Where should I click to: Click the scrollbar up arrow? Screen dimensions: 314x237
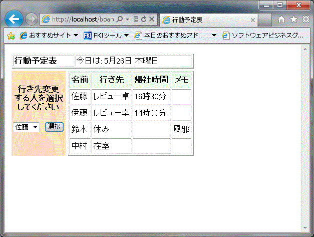coord(305,49)
